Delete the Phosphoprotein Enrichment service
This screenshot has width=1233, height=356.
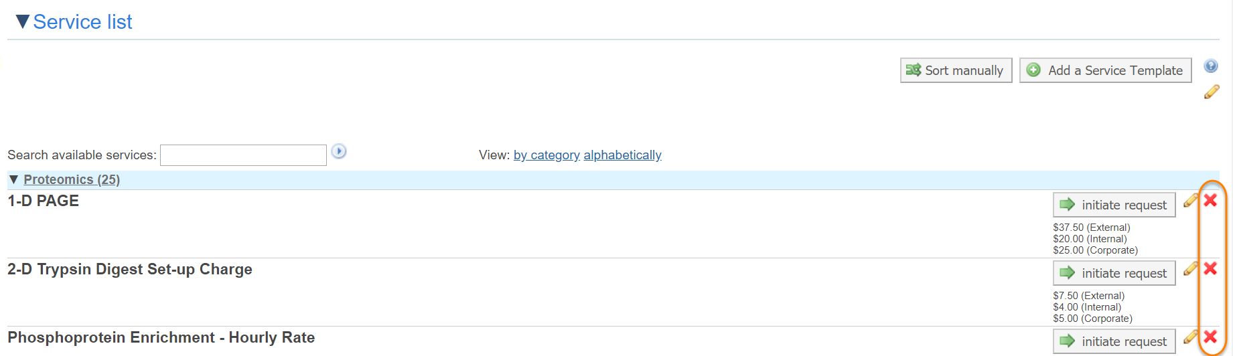pyautogui.click(x=1210, y=337)
